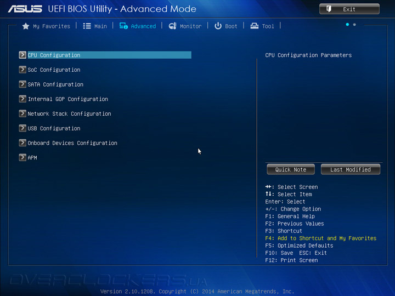395x296 pixels.
Task: Switch to the Main tab
Action: (100, 26)
